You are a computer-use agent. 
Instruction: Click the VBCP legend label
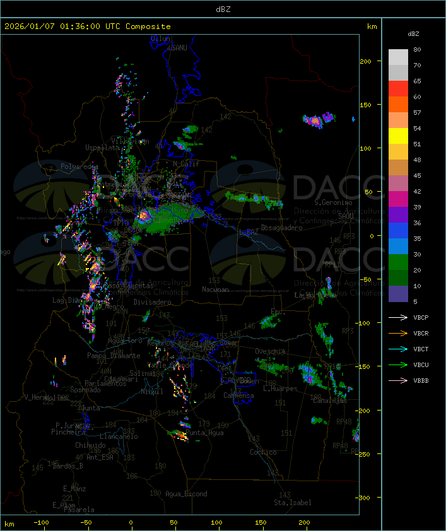click(x=421, y=318)
